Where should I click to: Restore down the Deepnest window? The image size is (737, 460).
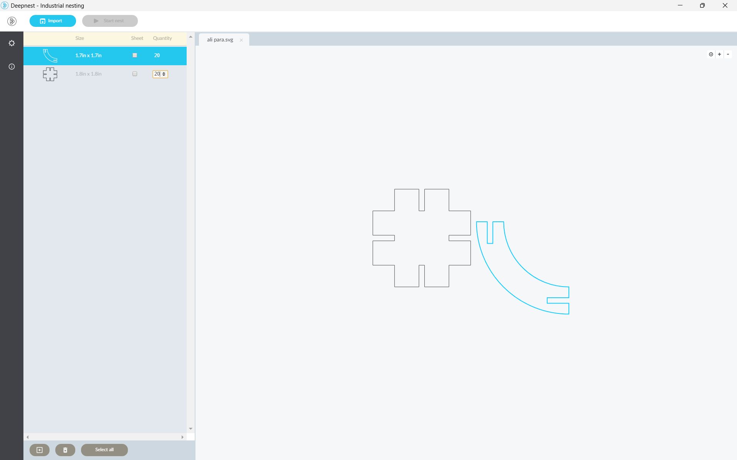point(702,6)
